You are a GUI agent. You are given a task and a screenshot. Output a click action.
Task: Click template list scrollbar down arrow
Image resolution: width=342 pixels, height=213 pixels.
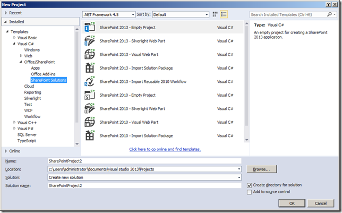click(x=247, y=140)
